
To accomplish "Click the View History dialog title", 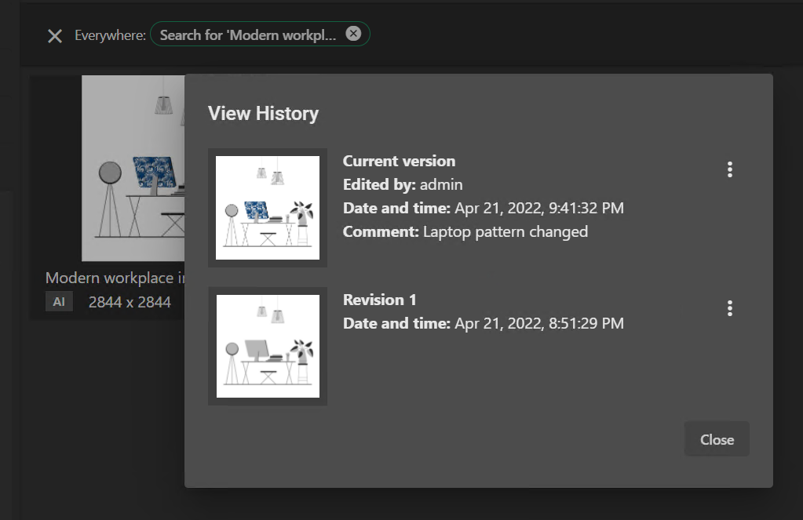I will 263,114.
